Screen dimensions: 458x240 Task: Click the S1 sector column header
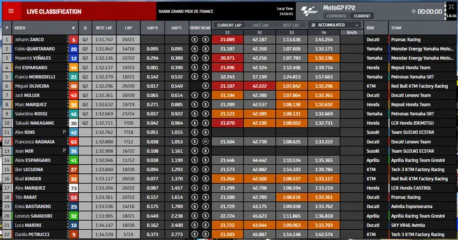click(227, 32)
